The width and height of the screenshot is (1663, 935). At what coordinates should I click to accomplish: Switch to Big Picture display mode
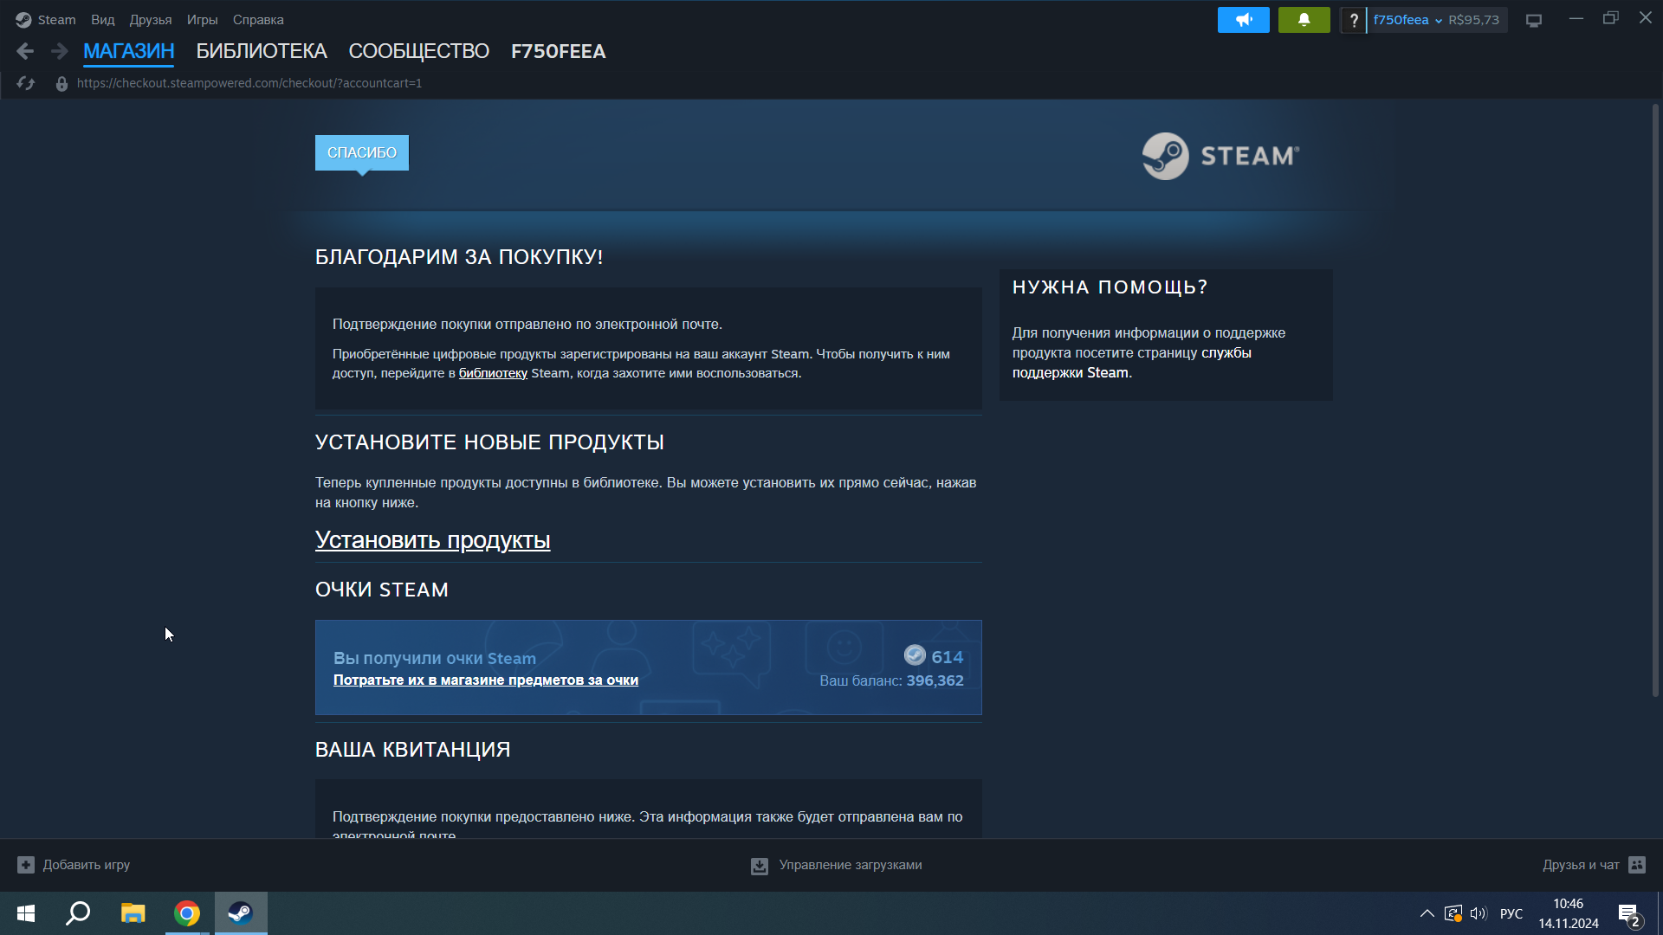point(1534,20)
